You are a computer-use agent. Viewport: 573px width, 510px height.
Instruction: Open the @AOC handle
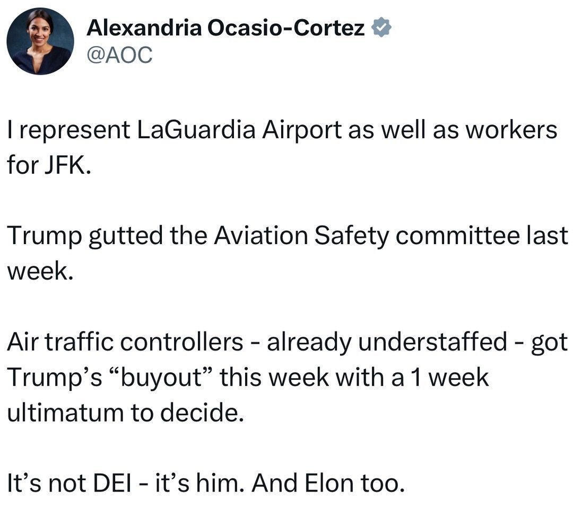click(x=119, y=55)
